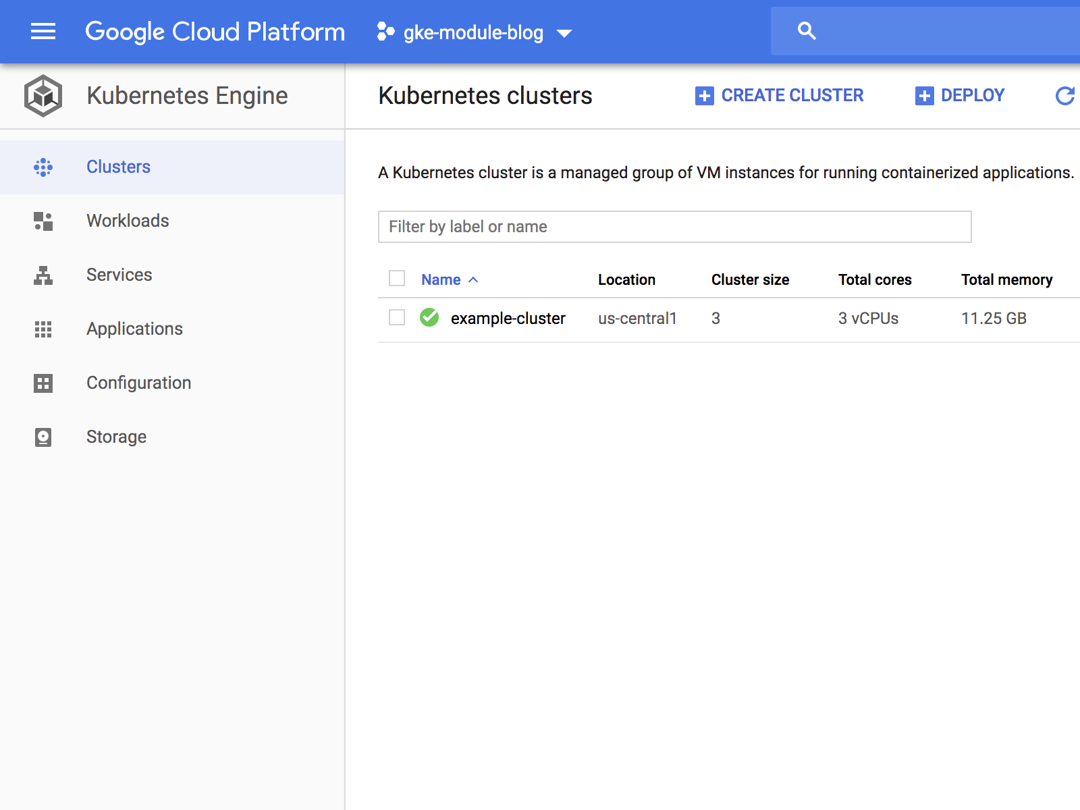This screenshot has height=810, width=1080.
Task: Sort by Name column header
Action: [441, 279]
